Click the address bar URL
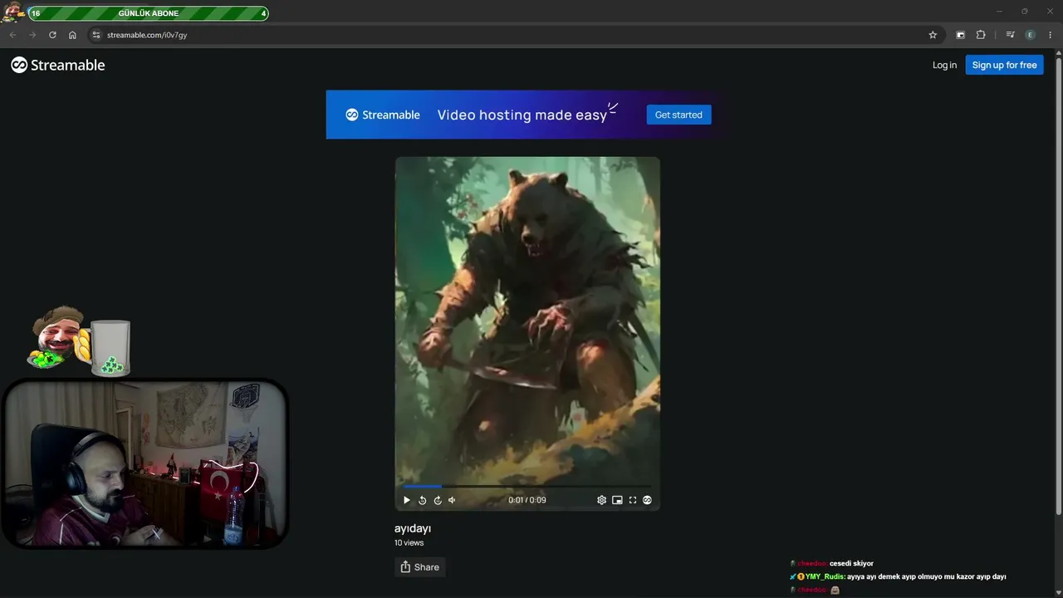This screenshot has width=1063, height=598. coord(147,35)
